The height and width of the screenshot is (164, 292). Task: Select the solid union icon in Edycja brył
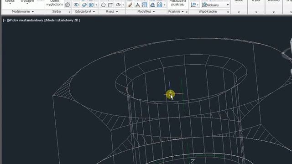click(x=76, y=5)
